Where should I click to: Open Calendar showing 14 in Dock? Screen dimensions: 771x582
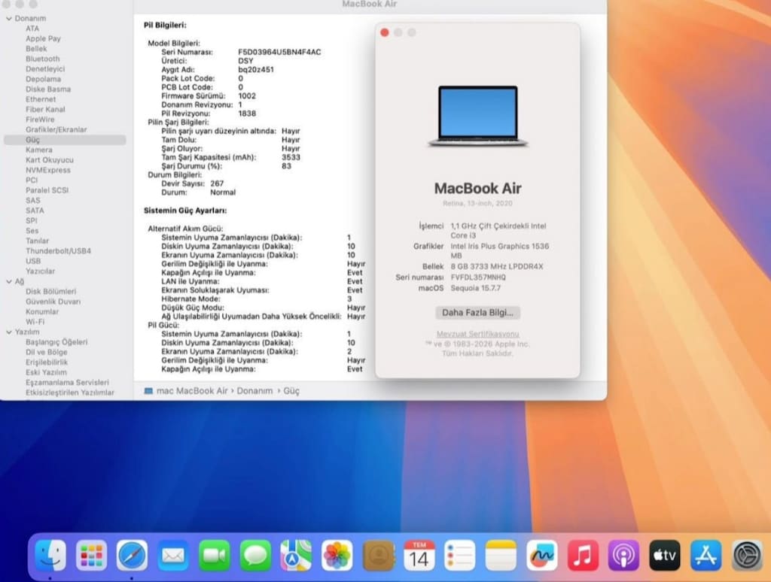419,556
